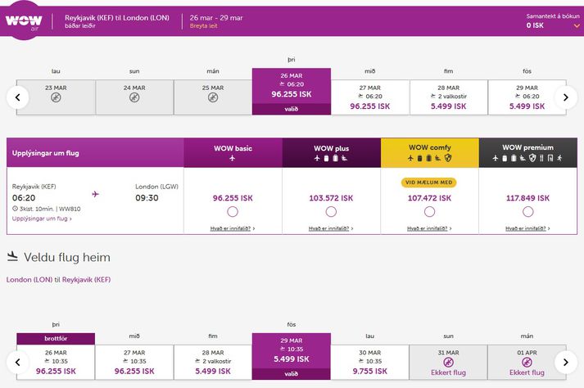584x388 pixels.
Task: Click the no-flight icon on 23 MAR
Action: click(x=56, y=97)
